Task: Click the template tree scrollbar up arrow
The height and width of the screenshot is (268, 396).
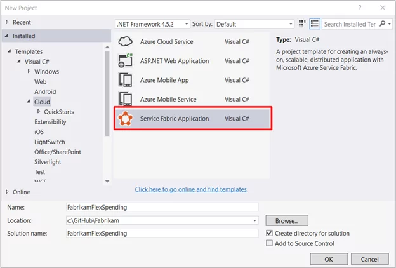Action: pyautogui.click(x=107, y=47)
